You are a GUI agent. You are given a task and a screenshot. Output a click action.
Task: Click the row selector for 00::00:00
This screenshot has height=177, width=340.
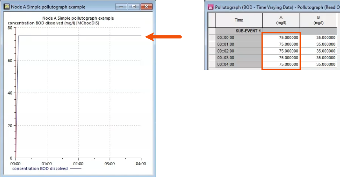(212, 38)
